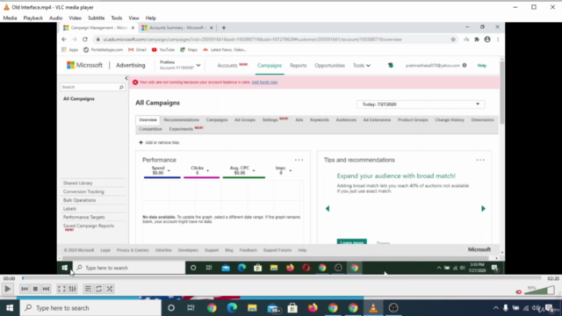Click the green Help link in the header
Screen dimensions: 562x316
pyautogui.click(x=482, y=66)
